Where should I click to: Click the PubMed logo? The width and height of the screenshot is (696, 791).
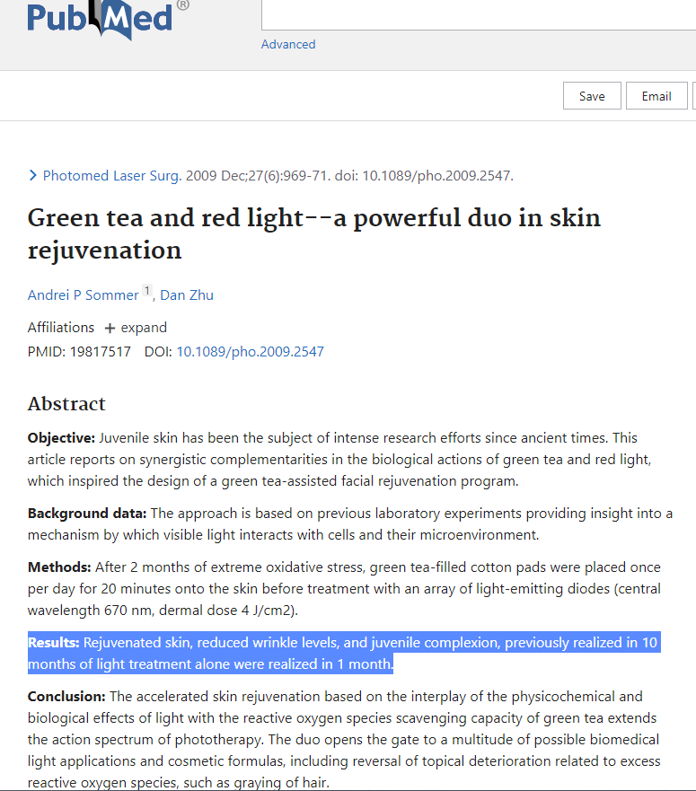tap(108, 19)
